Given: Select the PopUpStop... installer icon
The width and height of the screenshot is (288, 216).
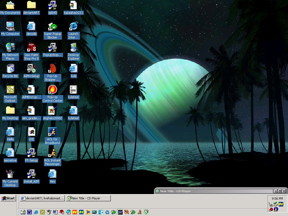Looking at the screenshot, I should 53,50.
